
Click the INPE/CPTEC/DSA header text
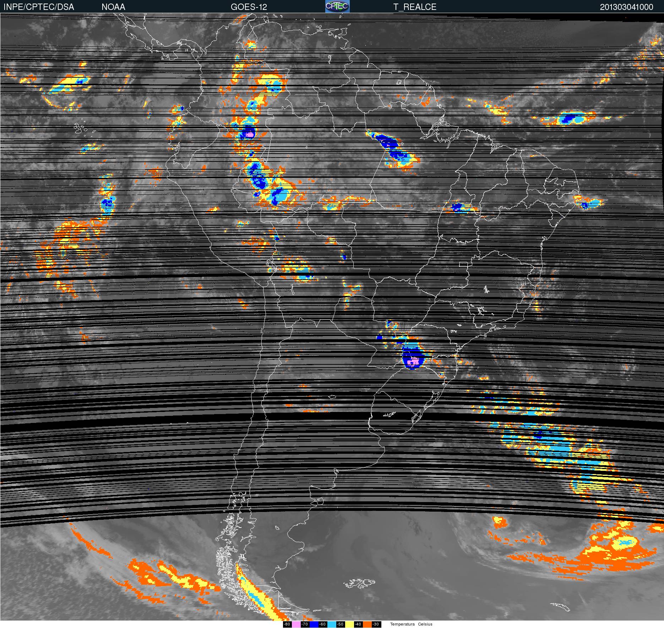coord(39,7)
